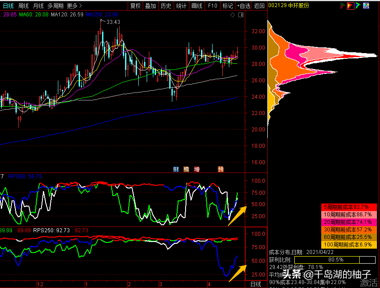The height and width of the screenshot is (288, 380).
Task: Open F10 company information
Action: (x=213, y=6)
